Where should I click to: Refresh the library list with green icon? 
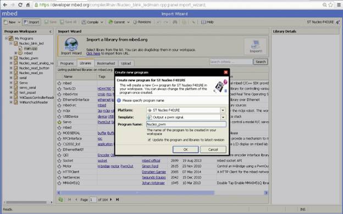point(60,200)
